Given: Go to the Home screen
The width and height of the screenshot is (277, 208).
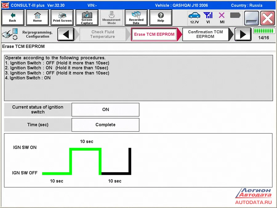Looking at the screenshot, I should (37, 18).
